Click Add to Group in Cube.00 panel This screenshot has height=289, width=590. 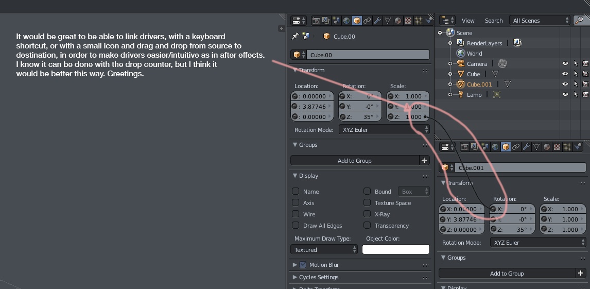pos(354,160)
